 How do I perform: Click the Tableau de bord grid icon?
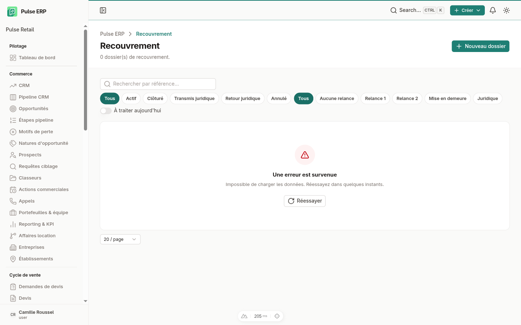13,58
